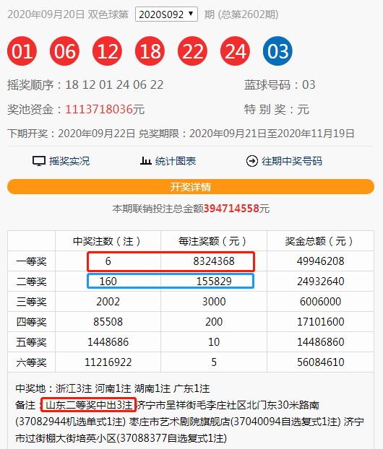This screenshot has height=449, width=383.
Task: Select the 五等奖 row label
Action: 31,342
